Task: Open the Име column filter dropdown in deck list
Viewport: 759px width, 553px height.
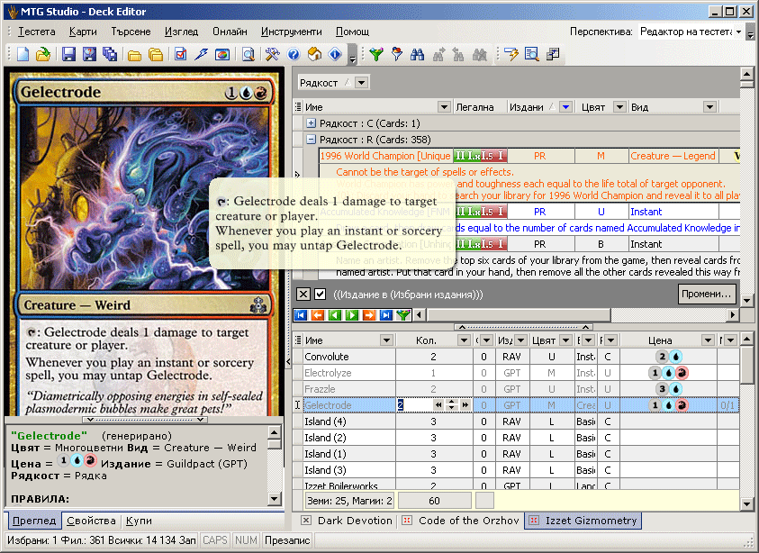Action: 386,340
